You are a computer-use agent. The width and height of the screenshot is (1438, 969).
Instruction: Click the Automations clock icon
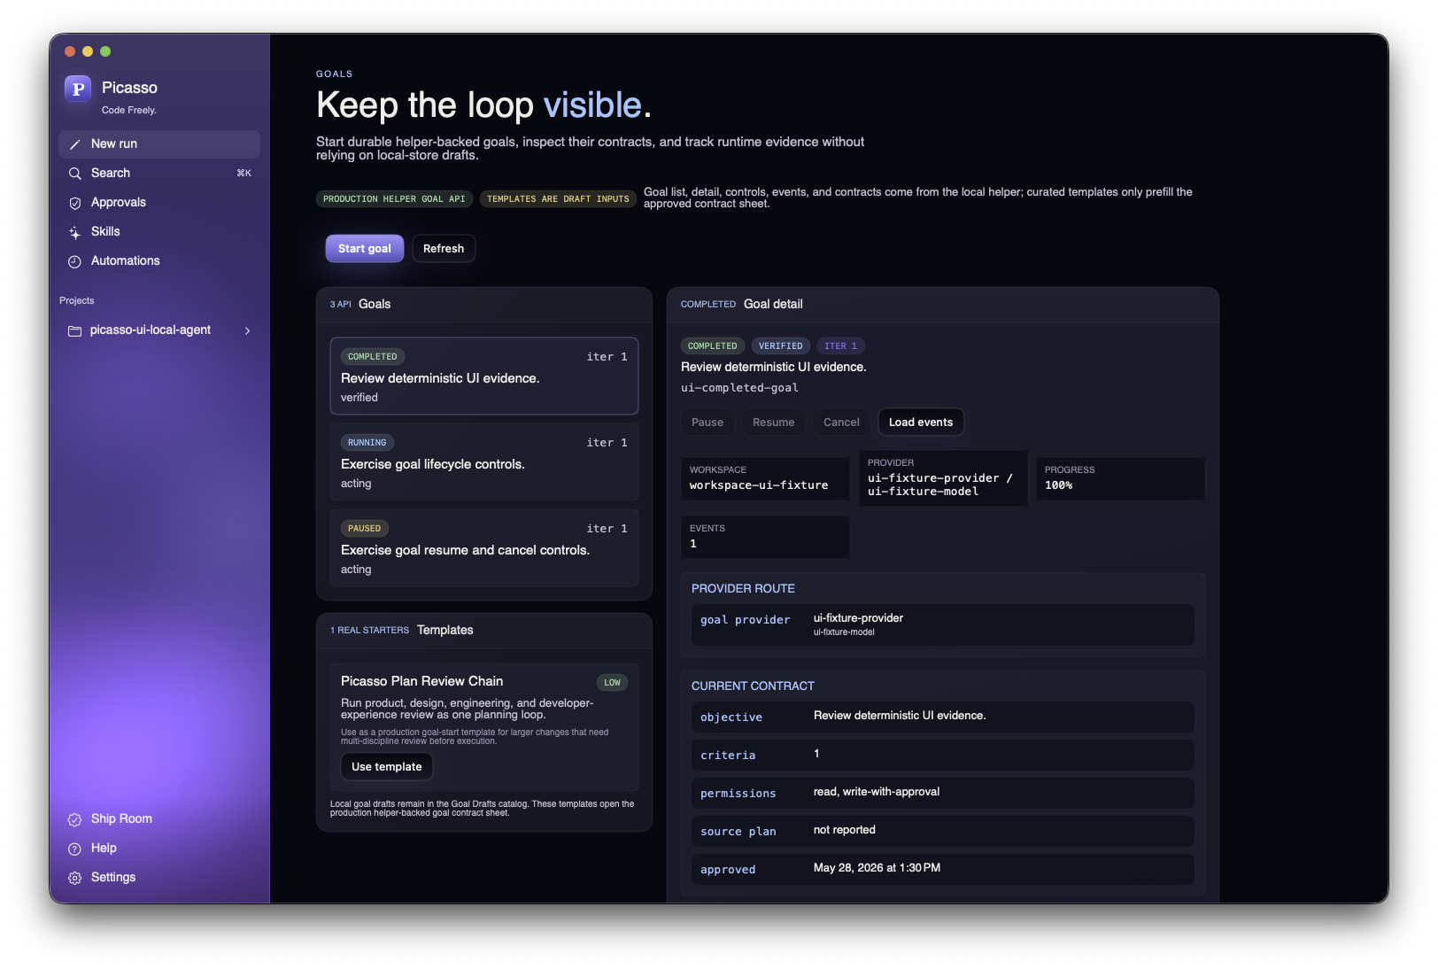tap(75, 261)
